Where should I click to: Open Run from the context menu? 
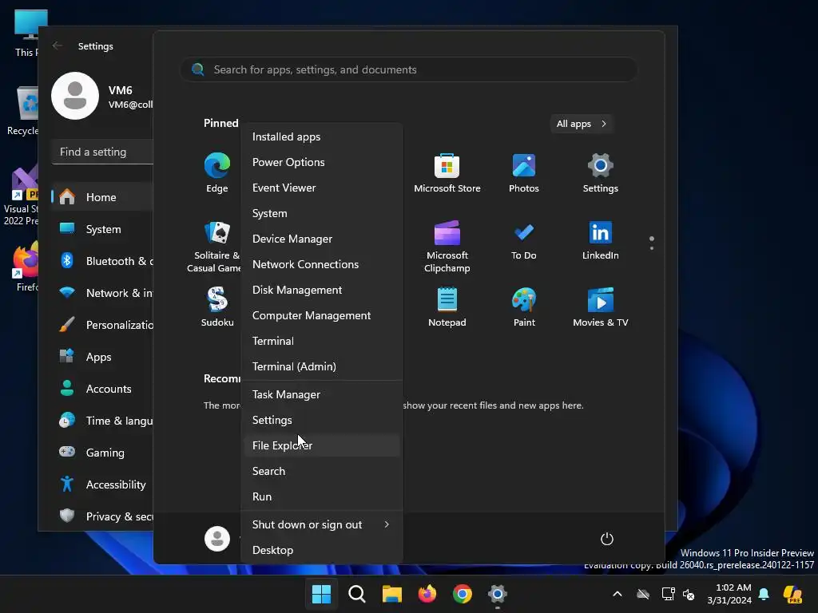(x=321, y=496)
